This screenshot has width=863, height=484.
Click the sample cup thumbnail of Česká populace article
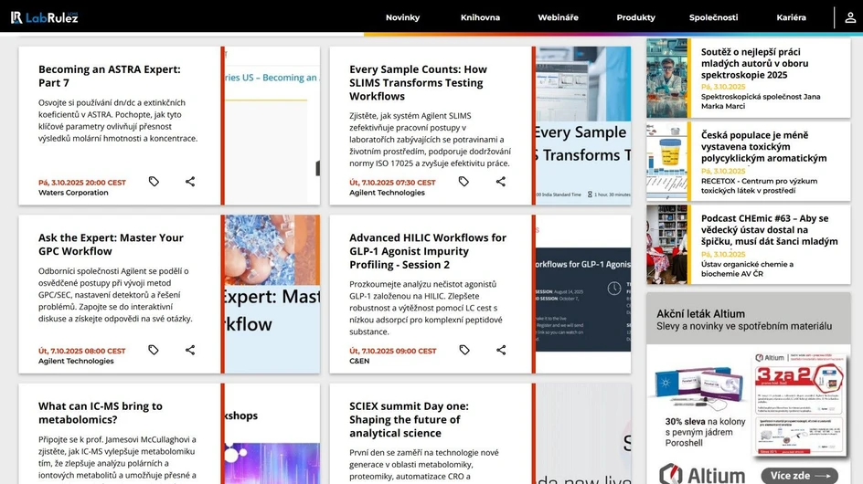pos(667,161)
